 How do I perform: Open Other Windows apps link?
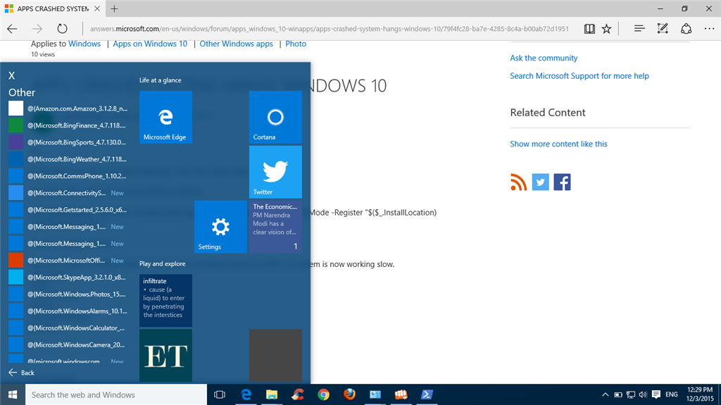[x=237, y=44]
